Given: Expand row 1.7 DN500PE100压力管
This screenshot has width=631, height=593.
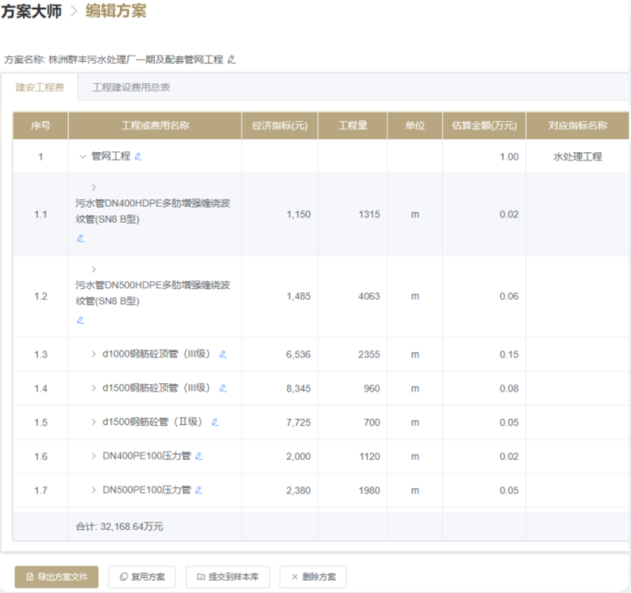Looking at the screenshot, I should tap(93, 490).
